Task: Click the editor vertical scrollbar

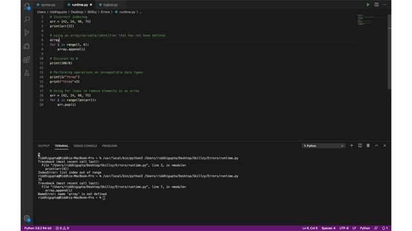Action: 389,51
